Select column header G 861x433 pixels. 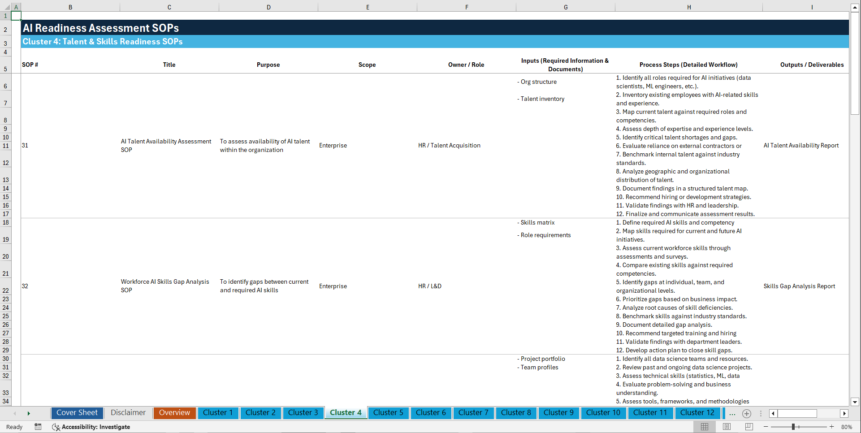tap(566, 7)
